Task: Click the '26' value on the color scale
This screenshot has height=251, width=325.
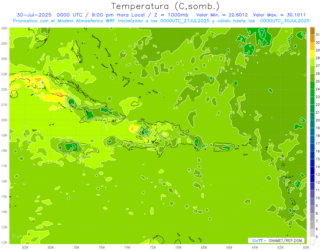Action: point(318,73)
